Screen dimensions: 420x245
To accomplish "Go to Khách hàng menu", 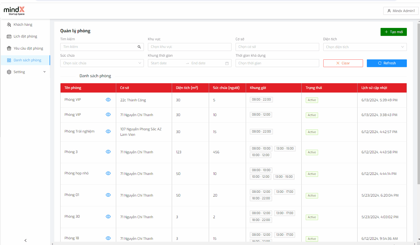I will 23,25.
